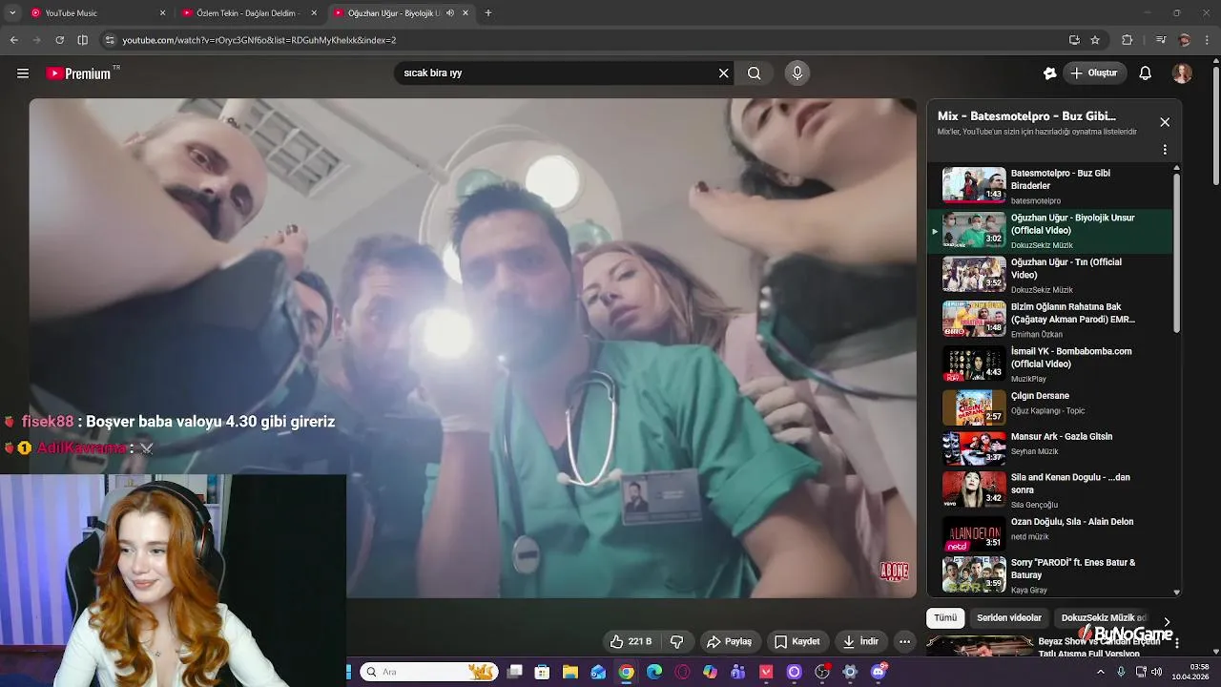Image resolution: width=1221 pixels, height=687 pixels.
Task: Open File Explorer from taskbar
Action: (x=570, y=672)
